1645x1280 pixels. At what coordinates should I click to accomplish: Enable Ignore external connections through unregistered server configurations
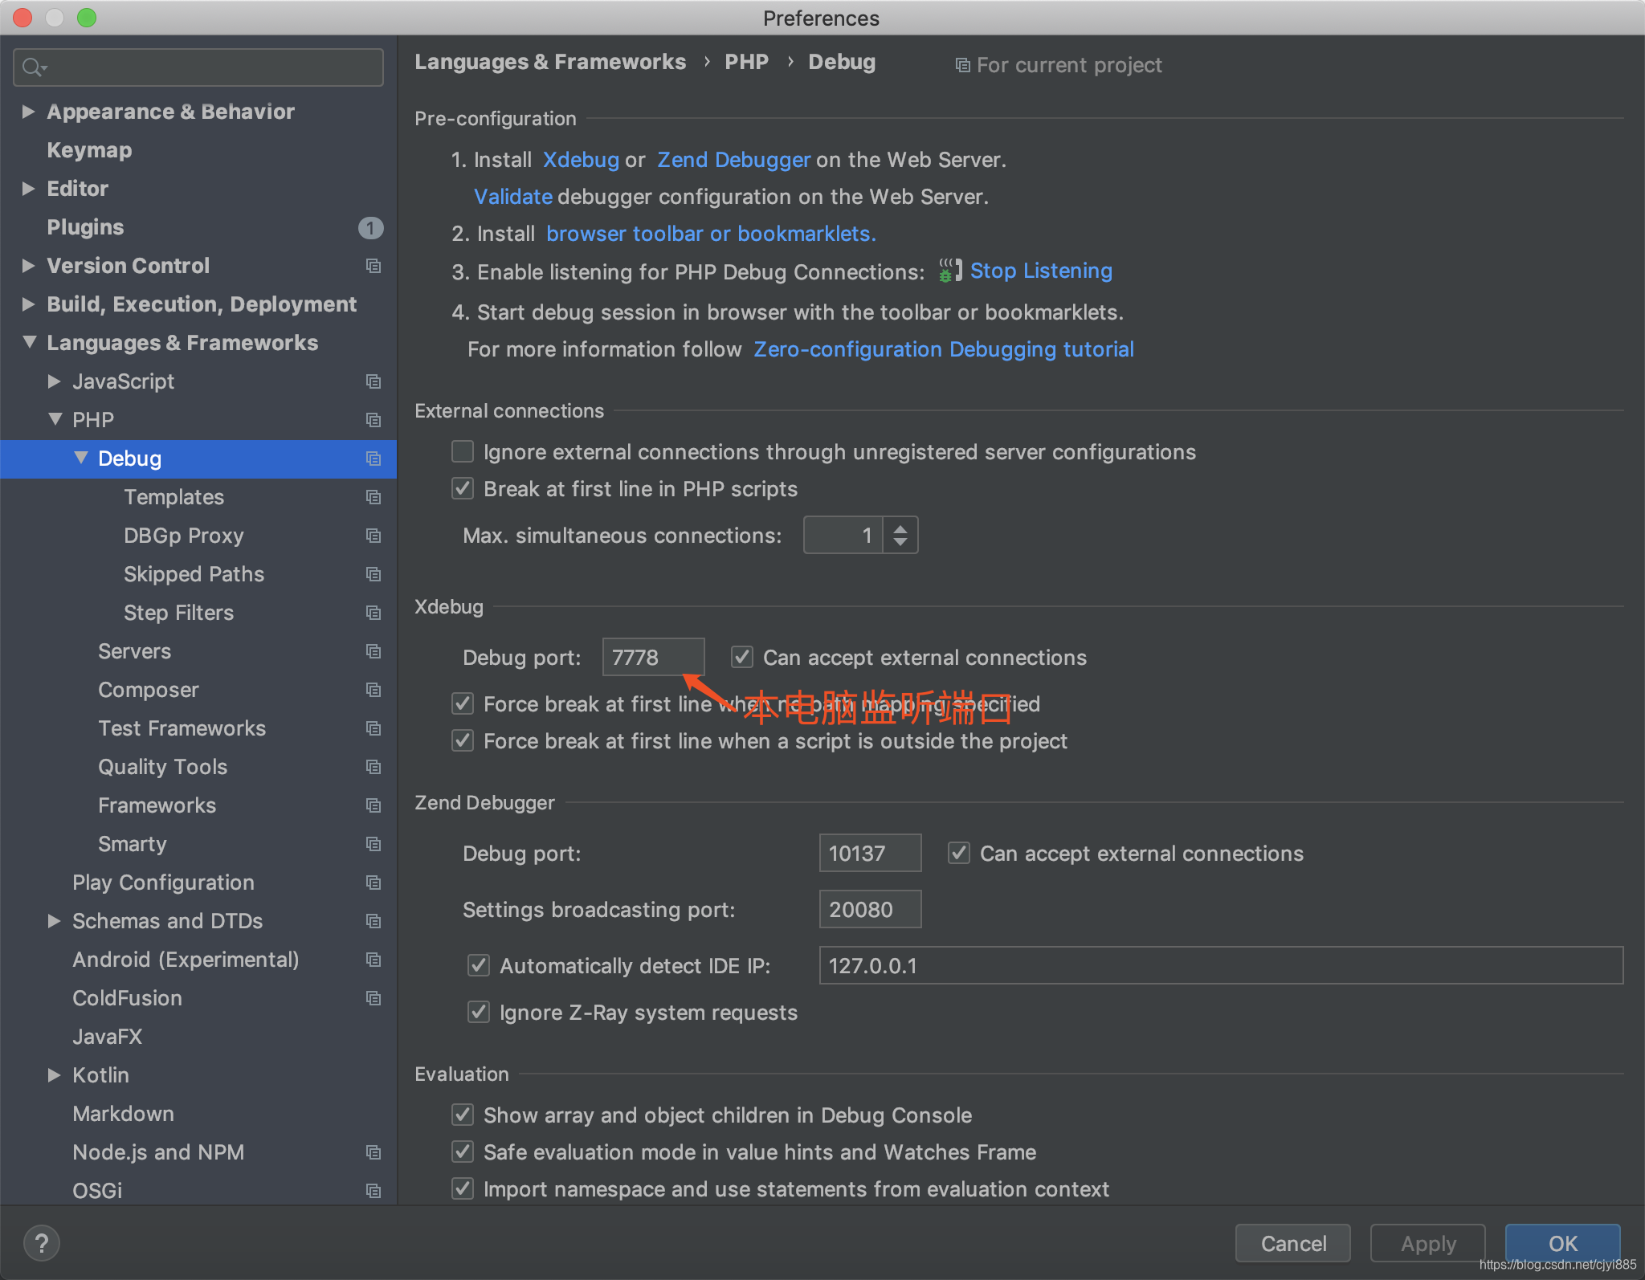(x=463, y=451)
